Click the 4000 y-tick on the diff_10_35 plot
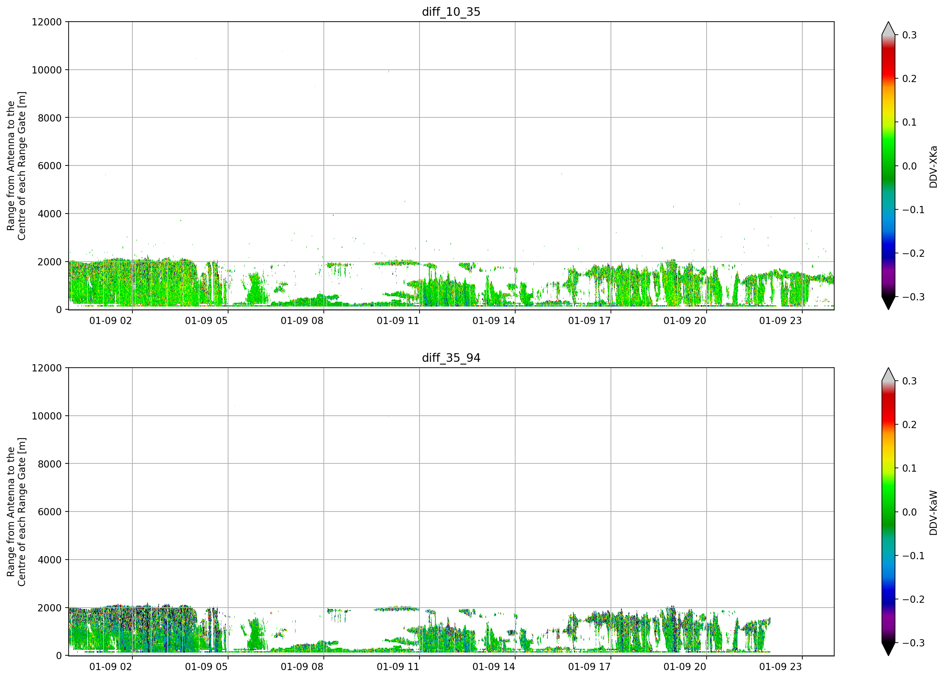Screen dimensions: 945x679 point(50,214)
